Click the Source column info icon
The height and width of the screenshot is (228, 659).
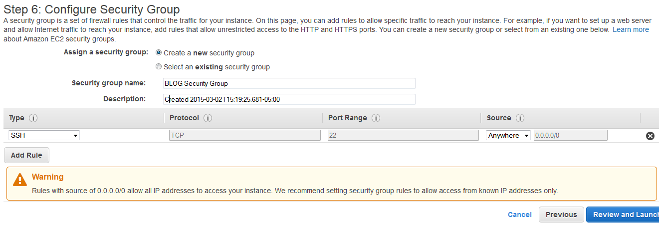click(x=520, y=118)
